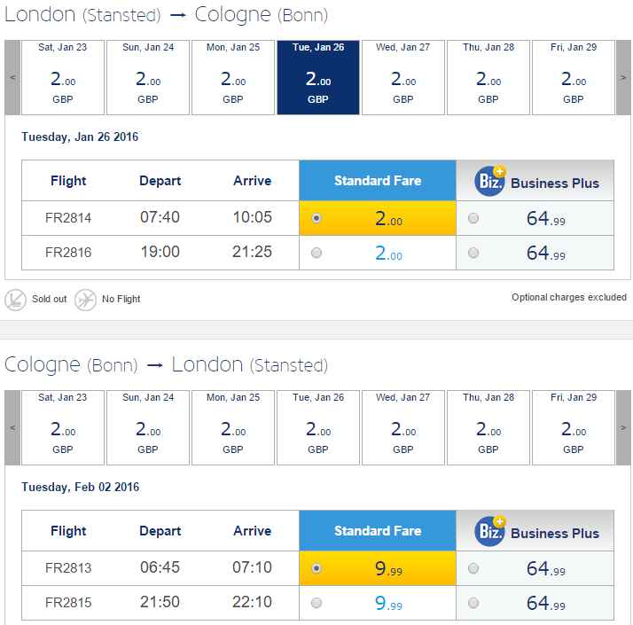Click outbound Standard Fare column header

[x=378, y=181]
